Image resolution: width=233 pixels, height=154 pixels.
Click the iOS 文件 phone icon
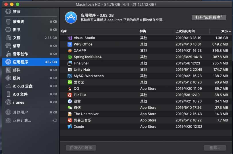tap(8, 94)
